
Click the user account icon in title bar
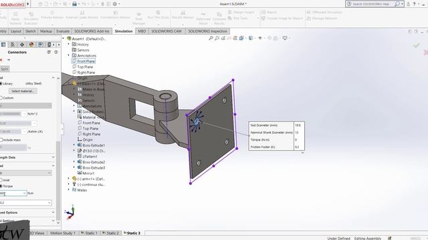coord(408,4)
